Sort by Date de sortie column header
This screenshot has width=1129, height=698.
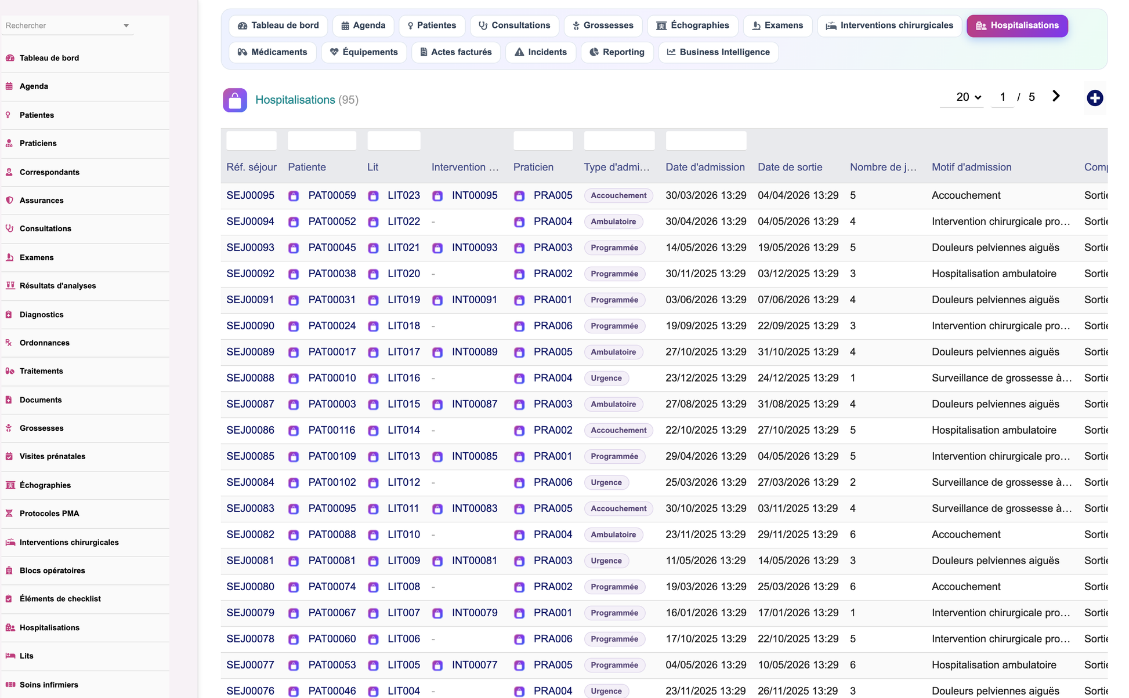click(x=790, y=167)
